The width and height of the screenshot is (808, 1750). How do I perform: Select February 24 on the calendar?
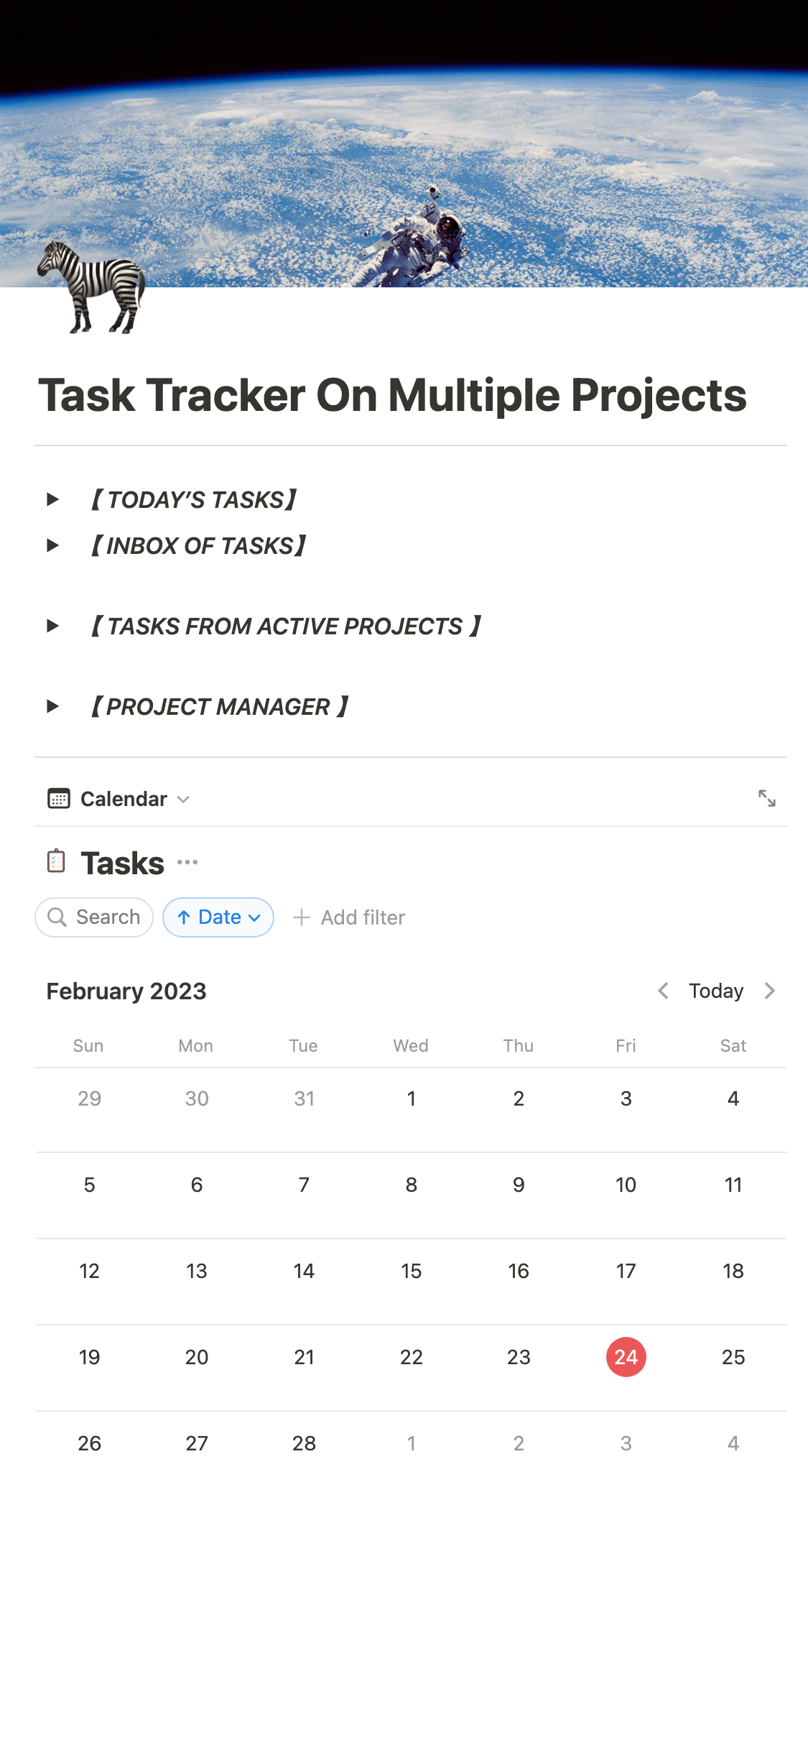[x=626, y=1357]
